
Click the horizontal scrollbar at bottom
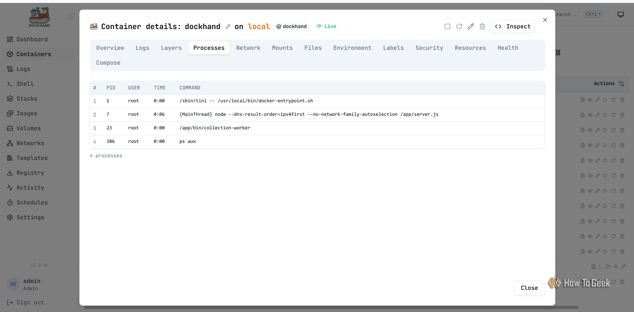point(331,307)
